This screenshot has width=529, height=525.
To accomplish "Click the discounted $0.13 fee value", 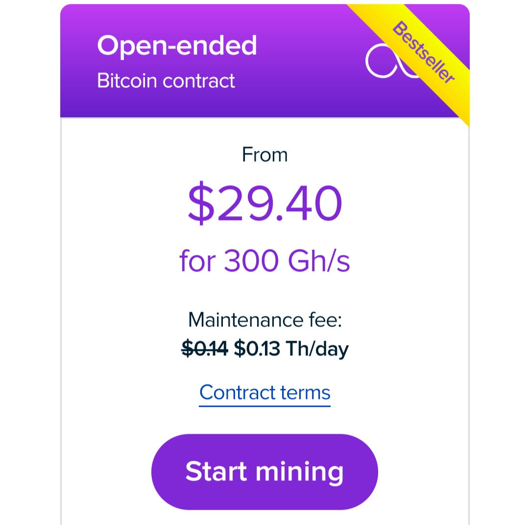I will point(257,349).
